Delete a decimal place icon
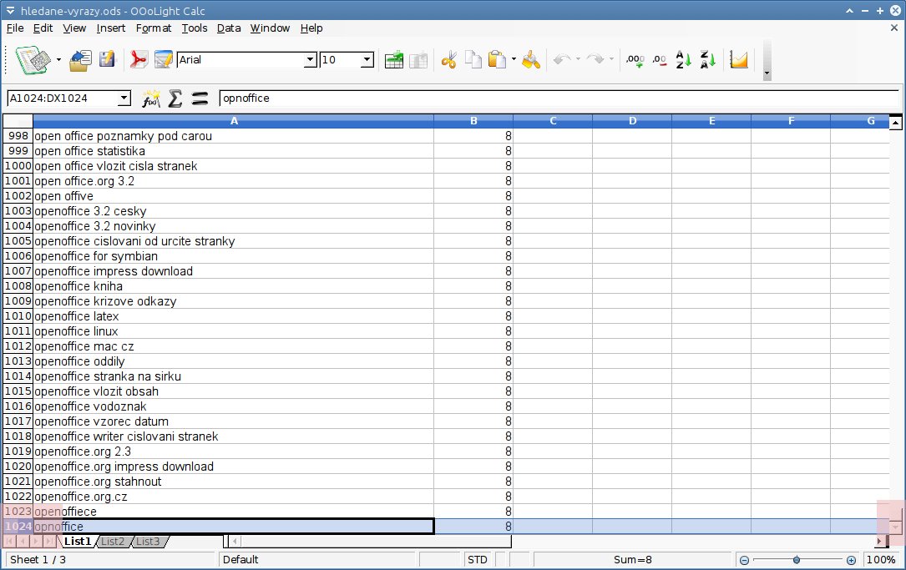 (660, 60)
